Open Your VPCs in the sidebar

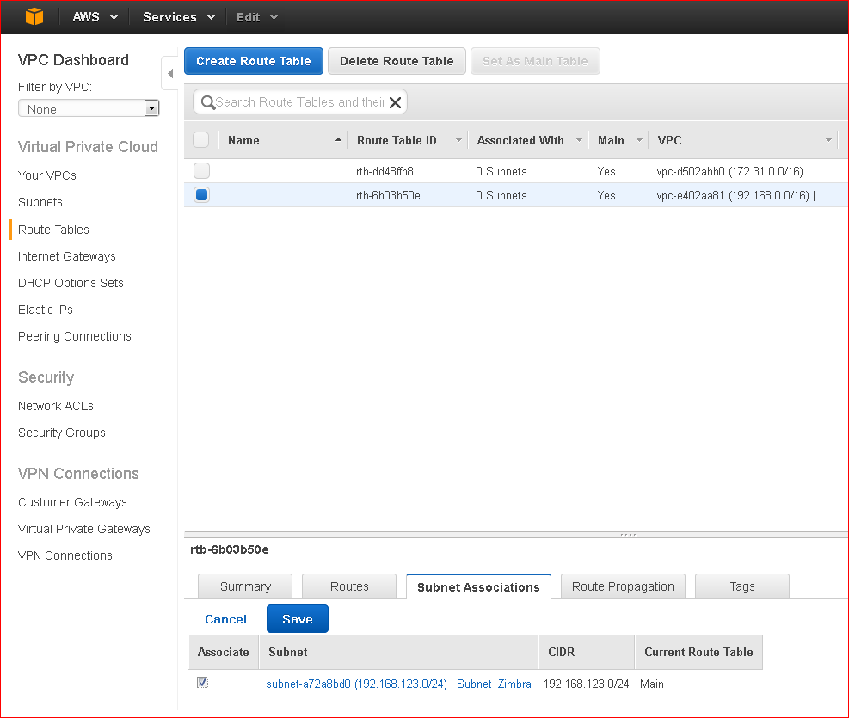(47, 175)
